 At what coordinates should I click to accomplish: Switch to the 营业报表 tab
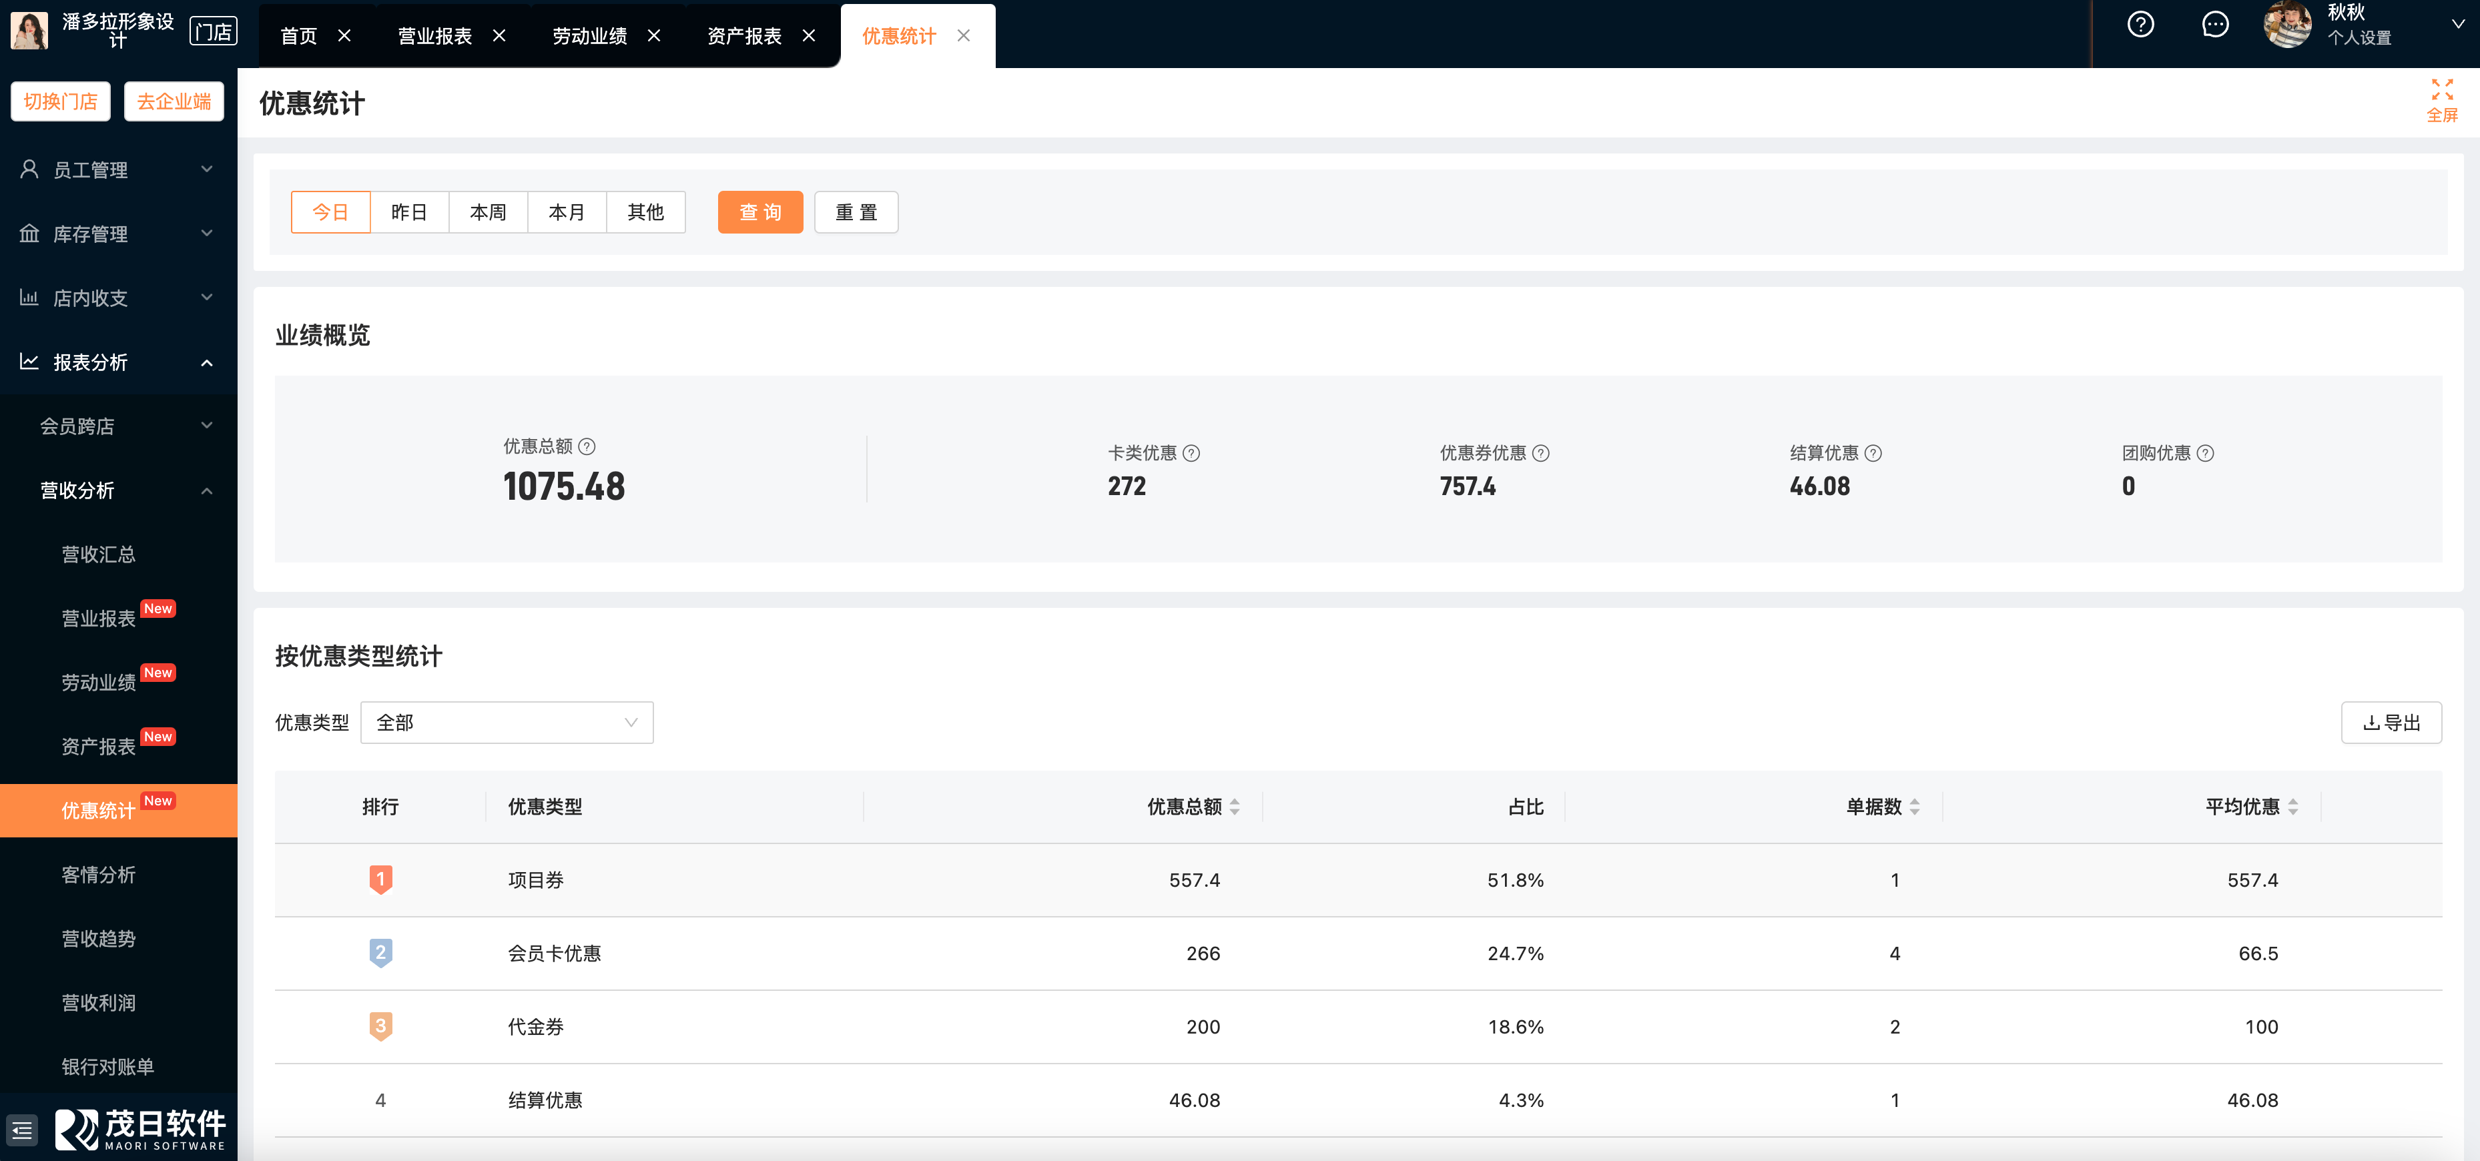[x=434, y=35]
